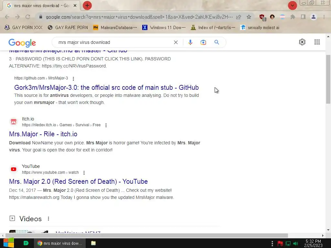Bookmark this page with the star icon
This screenshot has width=331, height=248.
pos(249,17)
